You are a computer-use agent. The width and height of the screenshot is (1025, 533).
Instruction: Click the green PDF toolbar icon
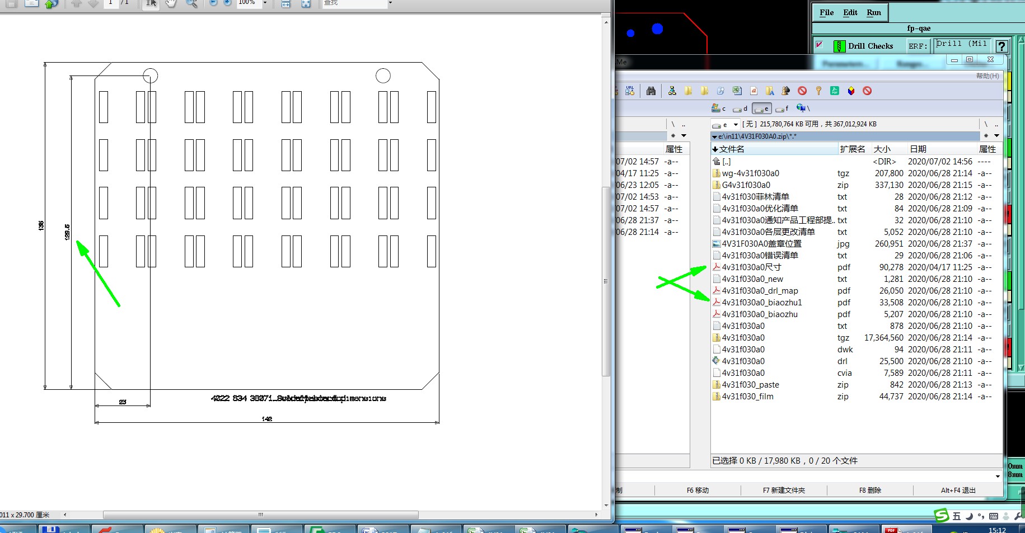coord(835,91)
